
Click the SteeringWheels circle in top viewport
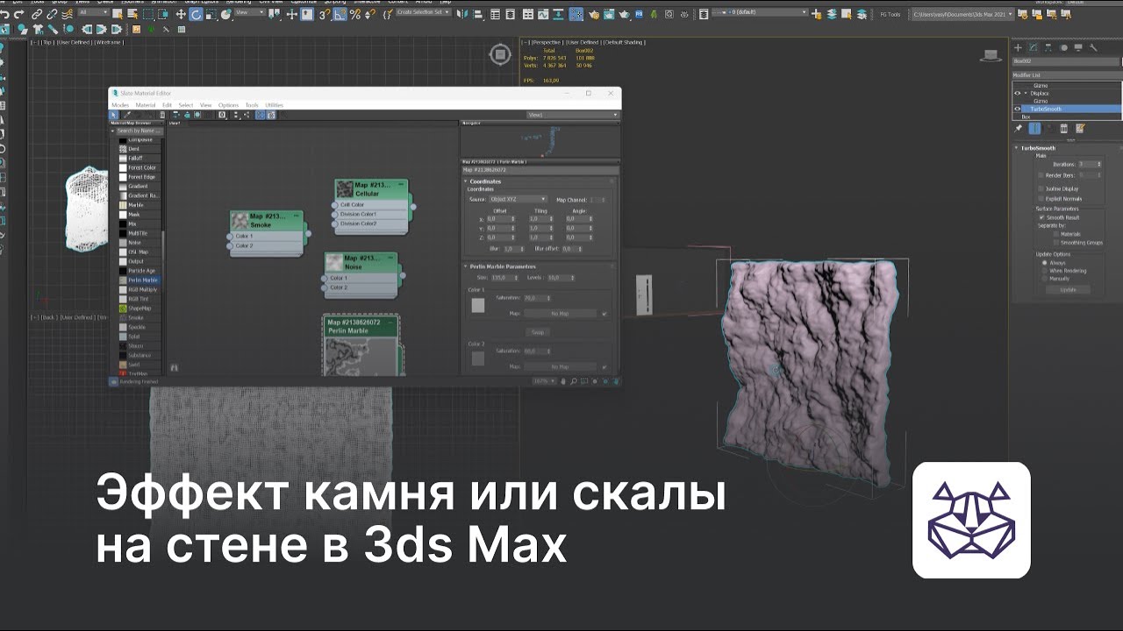coord(499,54)
